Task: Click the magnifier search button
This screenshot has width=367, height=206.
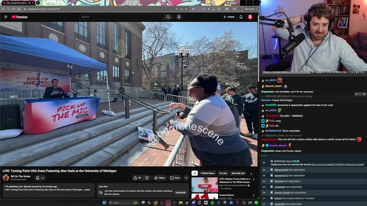Action: [x=168, y=17]
